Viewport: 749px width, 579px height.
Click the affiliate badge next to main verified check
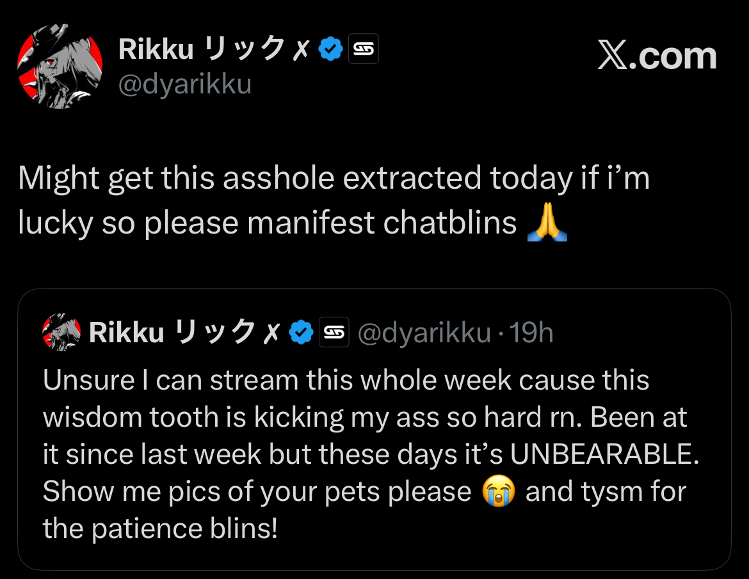(x=363, y=49)
